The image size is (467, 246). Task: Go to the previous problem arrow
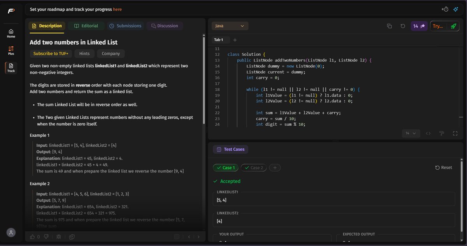tap(189, 236)
